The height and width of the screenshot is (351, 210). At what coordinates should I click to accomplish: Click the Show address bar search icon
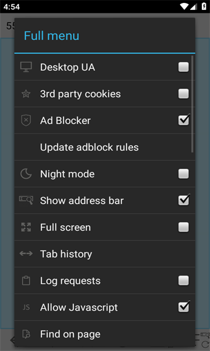point(26,200)
